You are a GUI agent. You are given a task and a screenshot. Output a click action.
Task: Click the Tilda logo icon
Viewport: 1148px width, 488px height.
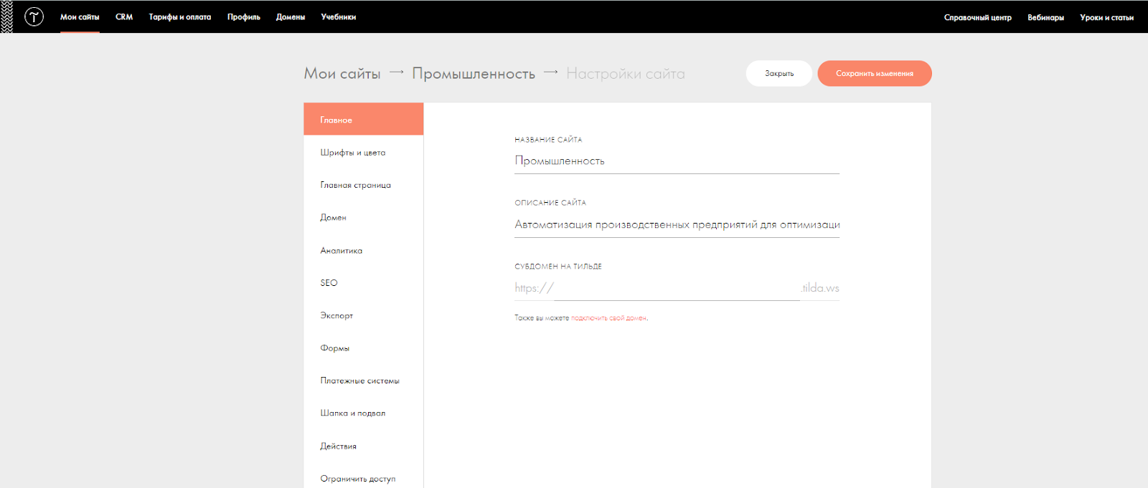pos(34,16)
